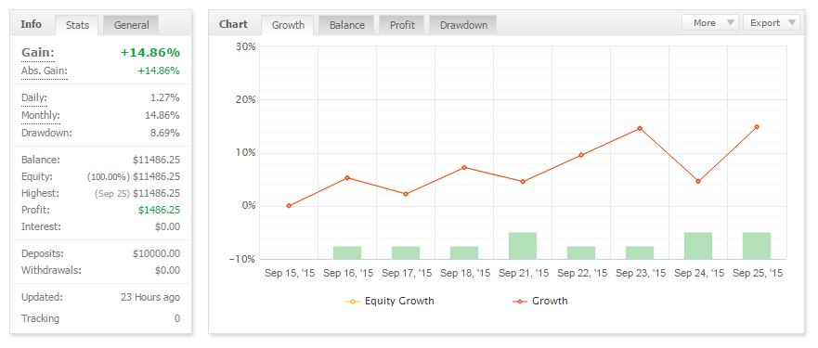Click the green bar for Sep 21

[x=523, y=246]
